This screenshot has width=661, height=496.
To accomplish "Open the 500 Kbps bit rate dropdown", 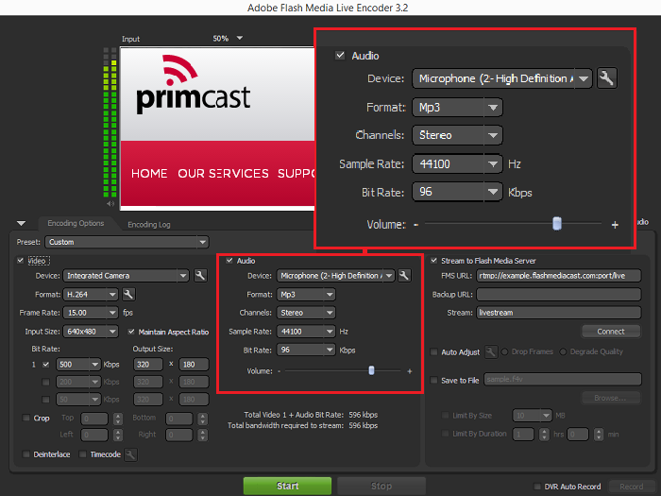I will (78, 365).
